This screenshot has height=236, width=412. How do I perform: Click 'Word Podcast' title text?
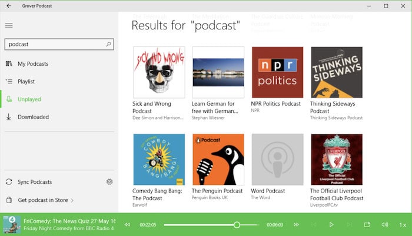pos(268,191)
